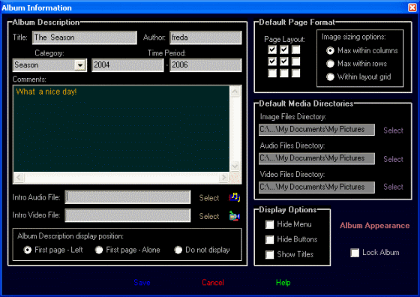Check the Show Titles checkbox
This screenshot has width=420, height=297.
[x=269, y=254]
